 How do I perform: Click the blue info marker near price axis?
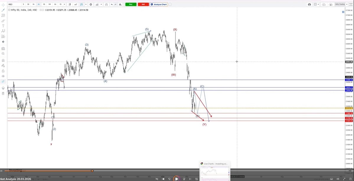point(343,12)
